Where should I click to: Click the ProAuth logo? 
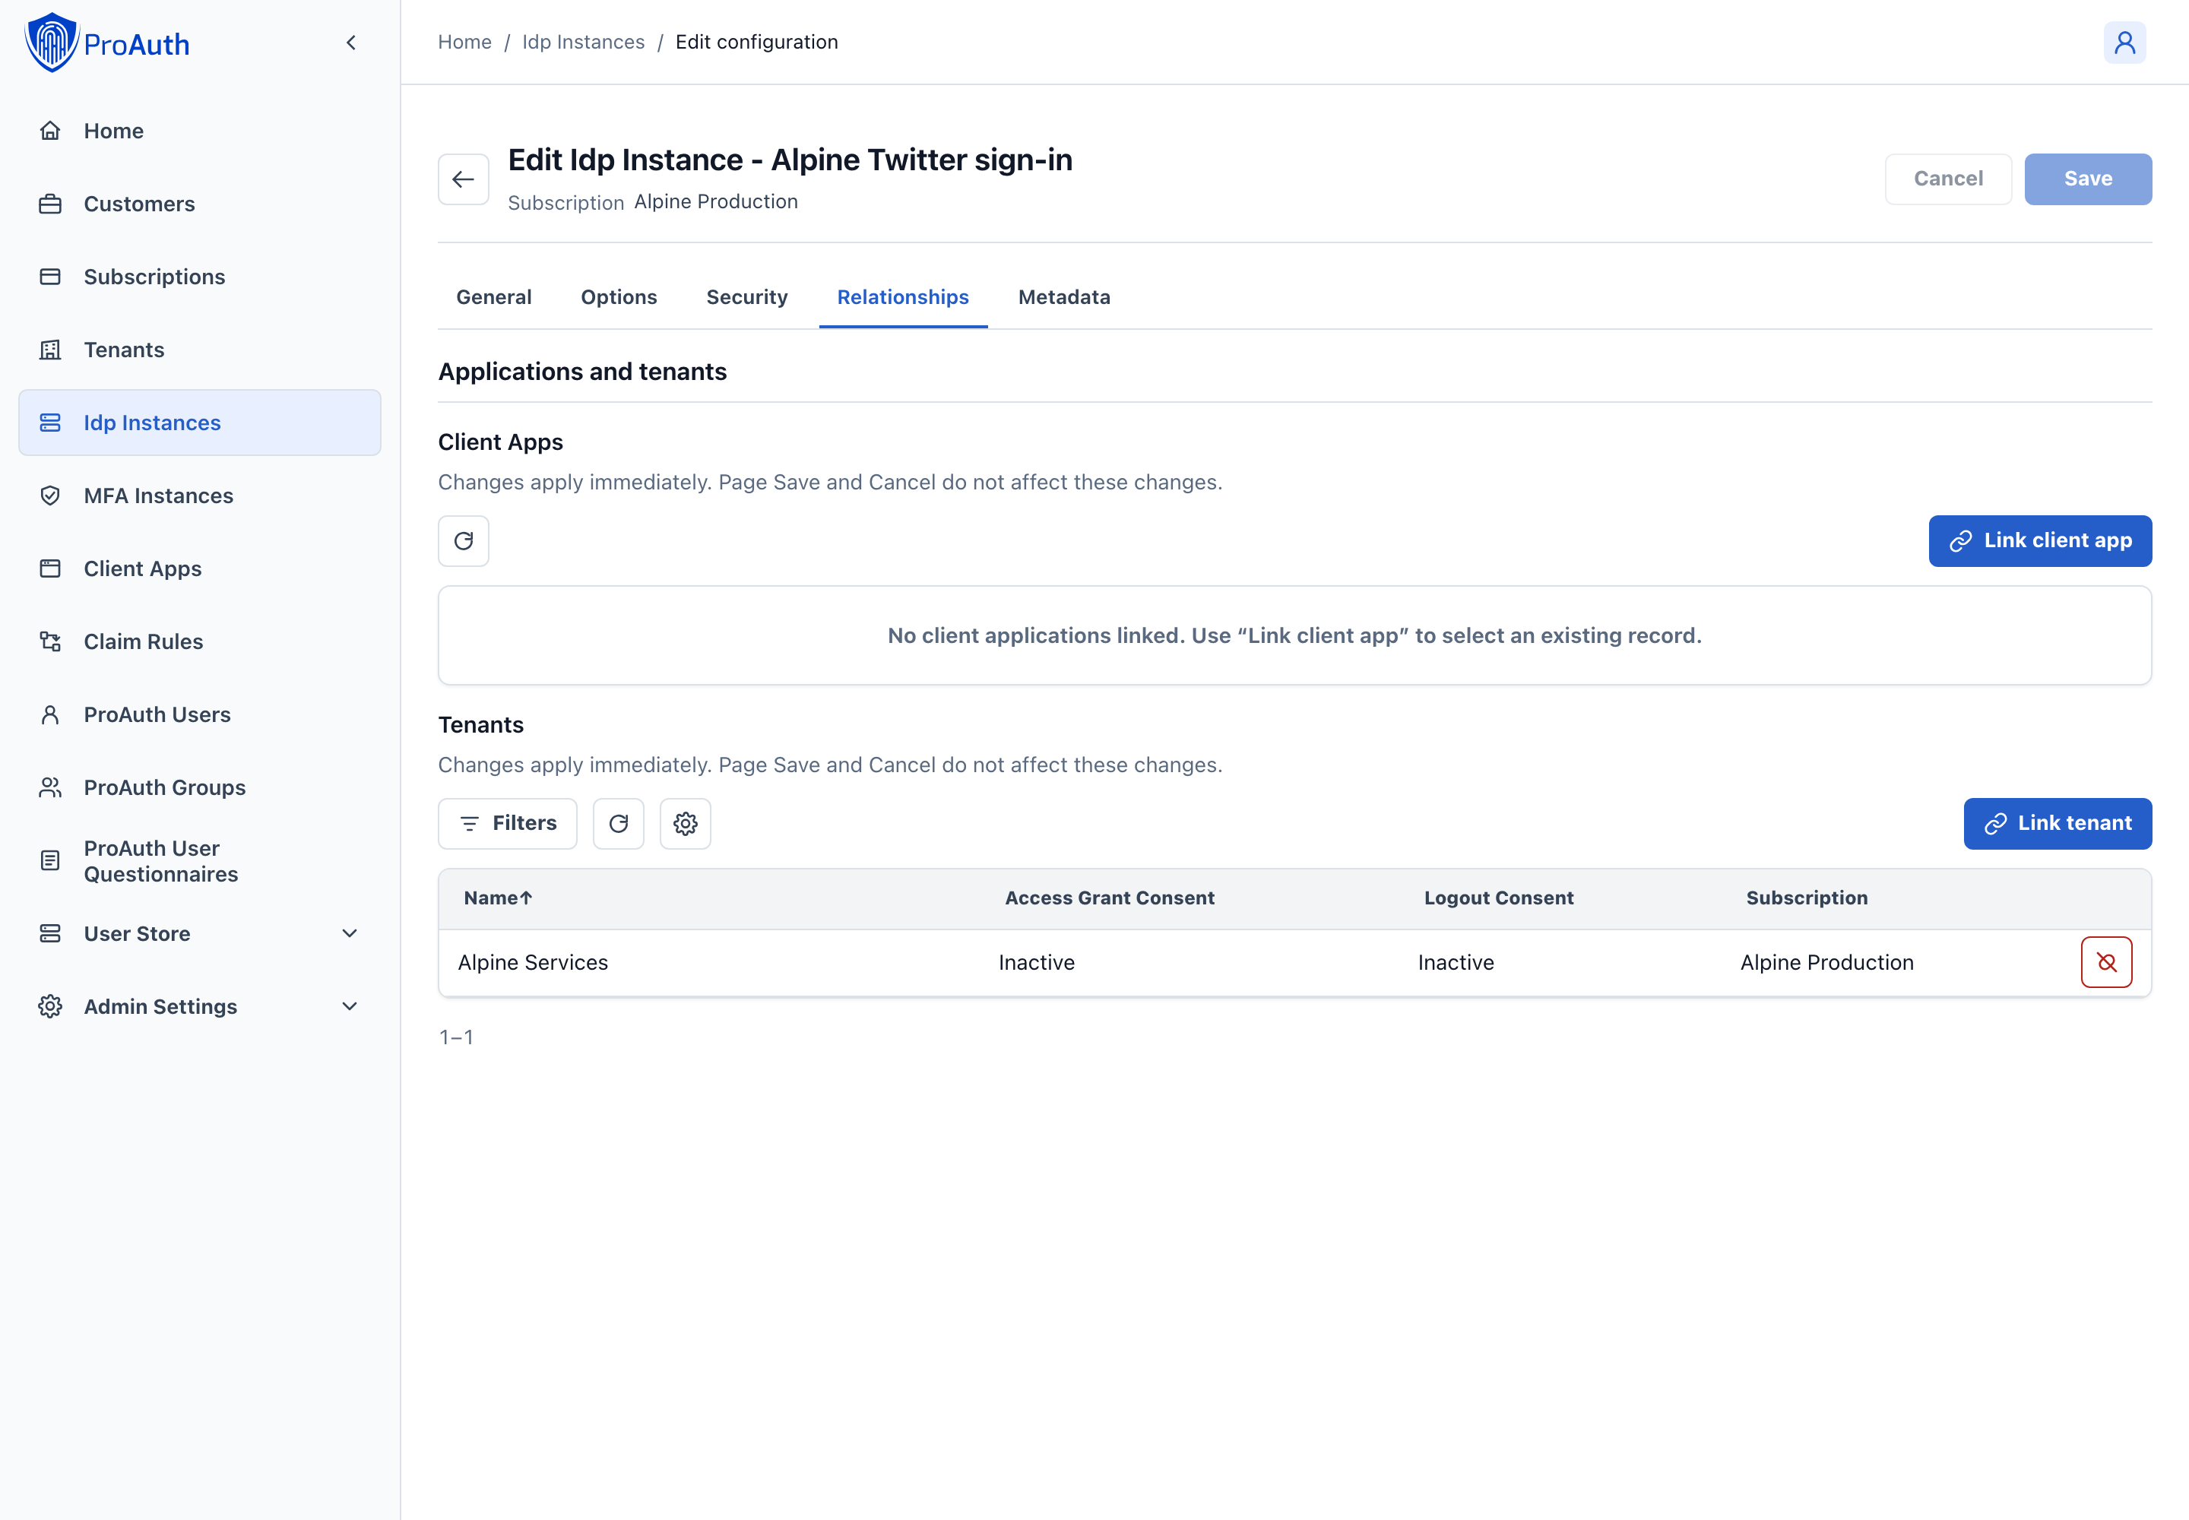[x=106, y=43]
